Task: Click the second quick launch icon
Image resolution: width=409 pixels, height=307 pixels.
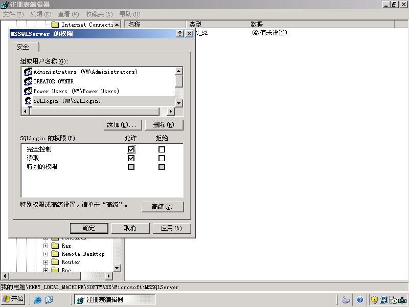Action: [x=49, y=300]
